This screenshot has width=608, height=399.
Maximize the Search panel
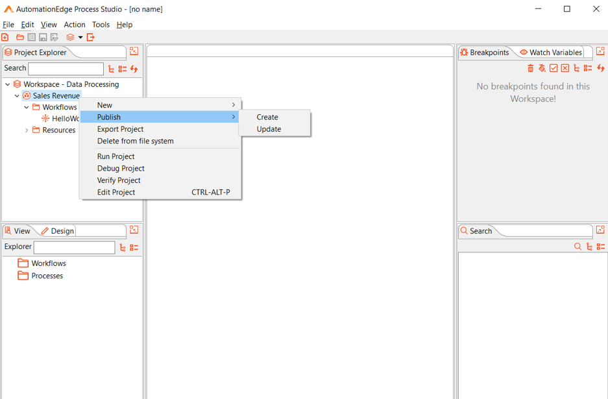tap(600, 230)
